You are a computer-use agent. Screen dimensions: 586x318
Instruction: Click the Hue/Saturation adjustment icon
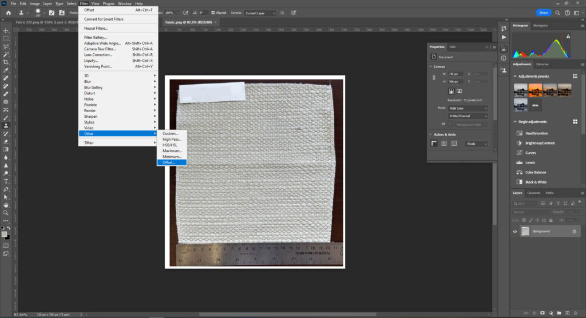tap(519, 133)
